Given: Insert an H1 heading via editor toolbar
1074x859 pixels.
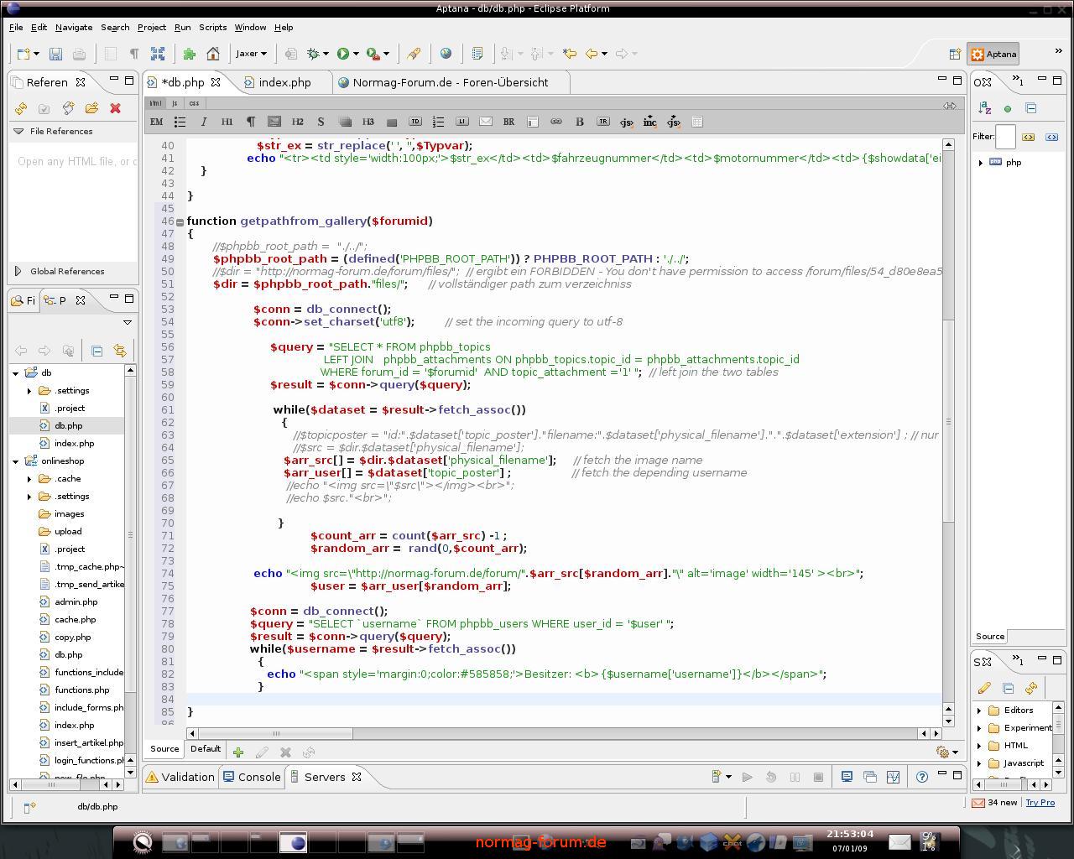Looking at the screenshot, I should click(x=227, y=122).
